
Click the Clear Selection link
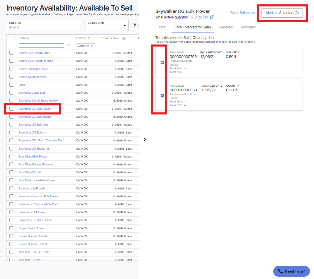point(242,13)
